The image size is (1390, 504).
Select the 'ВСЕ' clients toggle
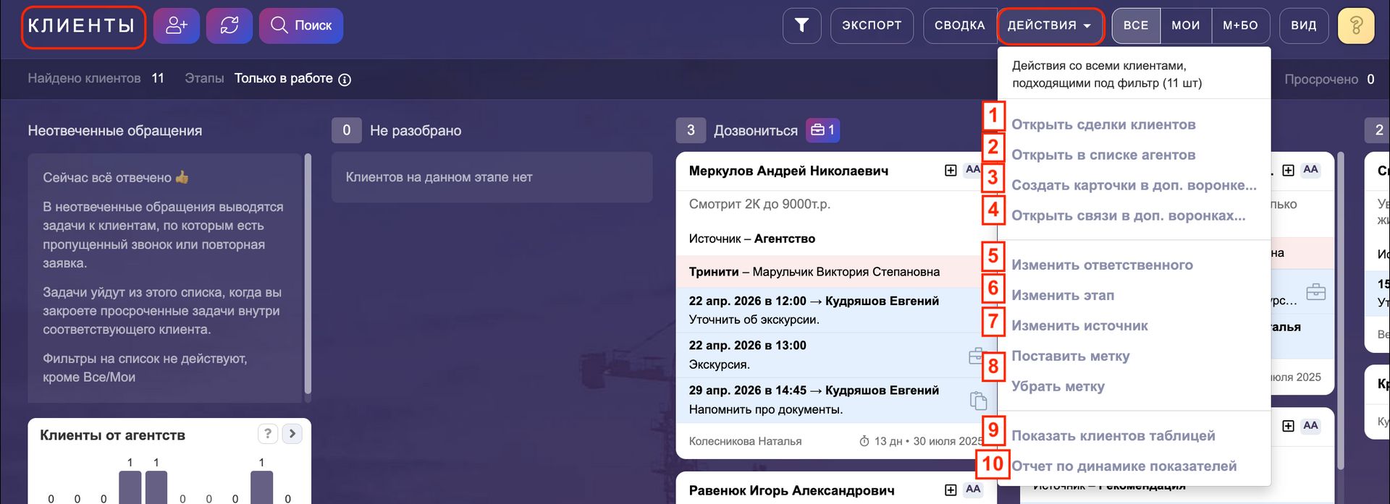pyautogui.click(x=1135, y=26)
